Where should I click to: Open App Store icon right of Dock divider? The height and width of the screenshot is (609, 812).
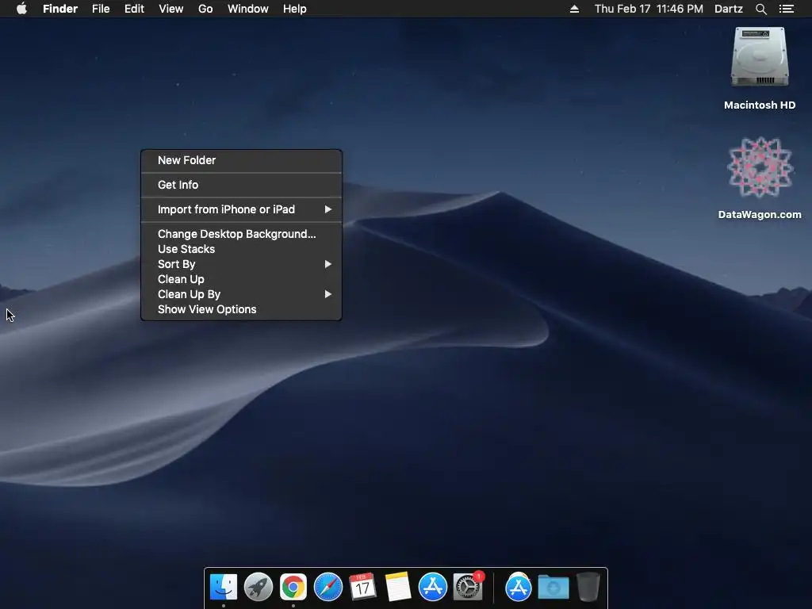pos(519,587)
